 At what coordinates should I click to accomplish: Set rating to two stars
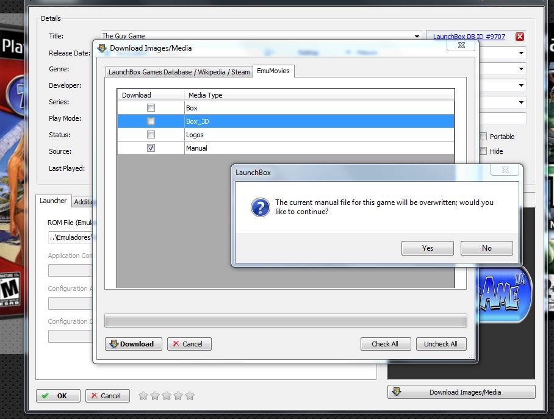(x=155, y=396)
